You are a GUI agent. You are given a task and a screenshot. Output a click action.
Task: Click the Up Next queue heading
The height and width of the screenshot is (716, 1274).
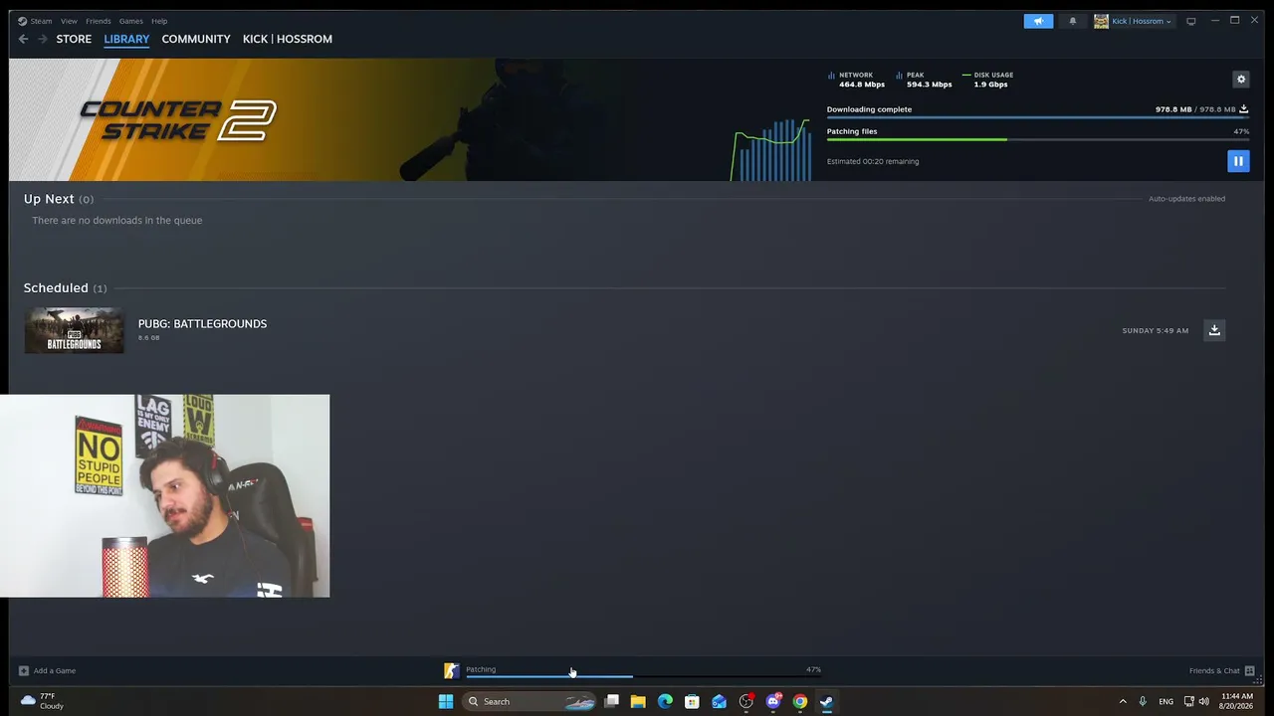59,199
